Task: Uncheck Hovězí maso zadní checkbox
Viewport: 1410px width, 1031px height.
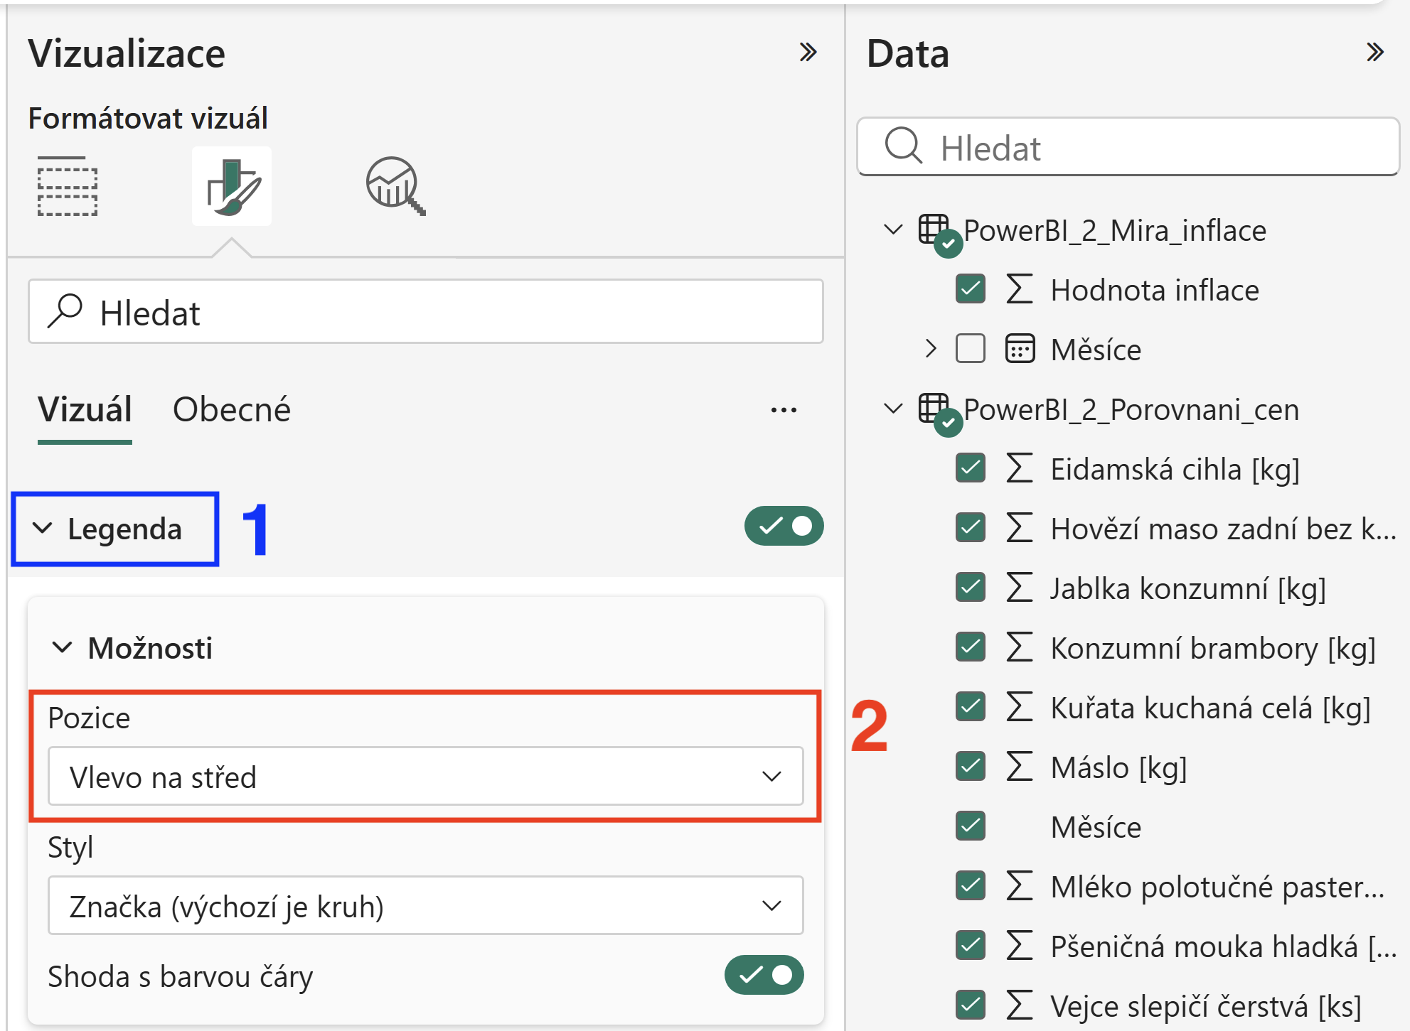Action: click(971, 528)
